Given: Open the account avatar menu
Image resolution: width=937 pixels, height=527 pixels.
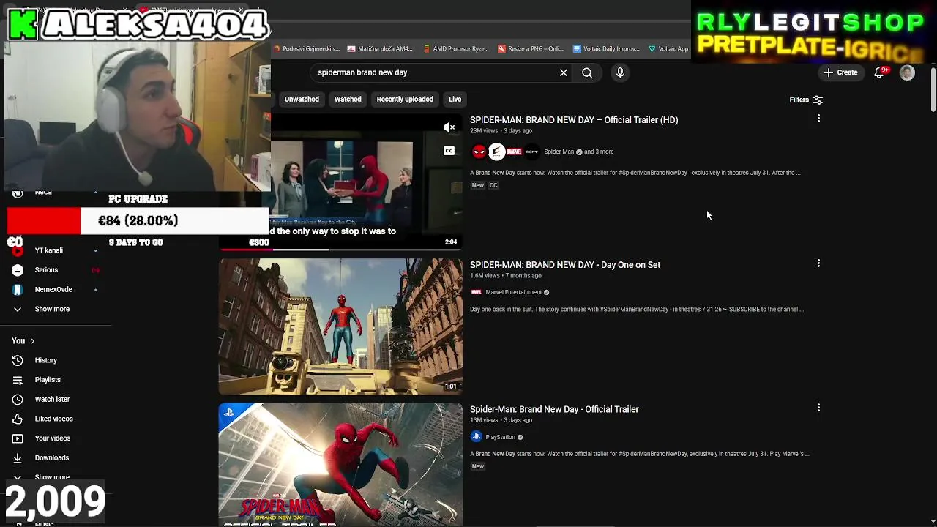Looking at the screenshot, I should pos(907,72).
